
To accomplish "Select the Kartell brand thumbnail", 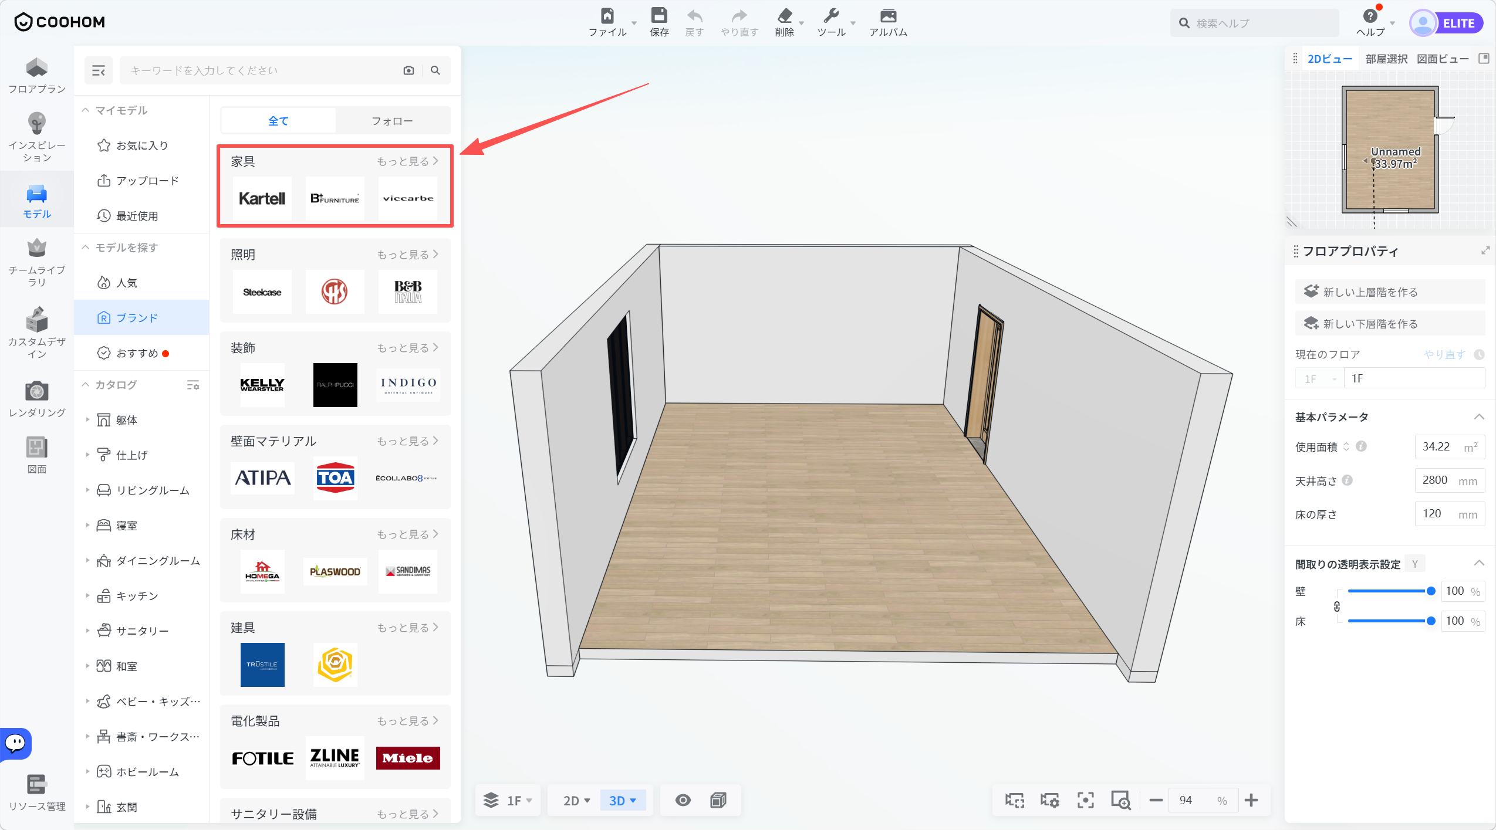I will click(x=262, y=198).
